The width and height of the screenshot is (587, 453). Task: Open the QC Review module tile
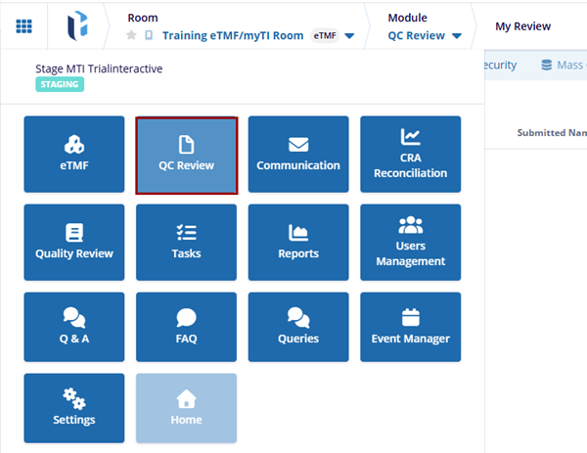186,155
